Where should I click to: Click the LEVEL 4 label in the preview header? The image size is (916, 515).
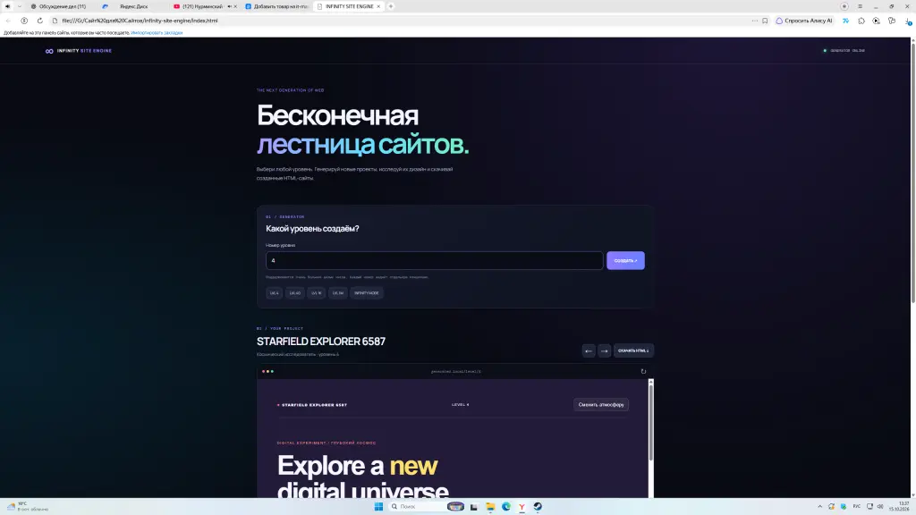pos(461,405)
